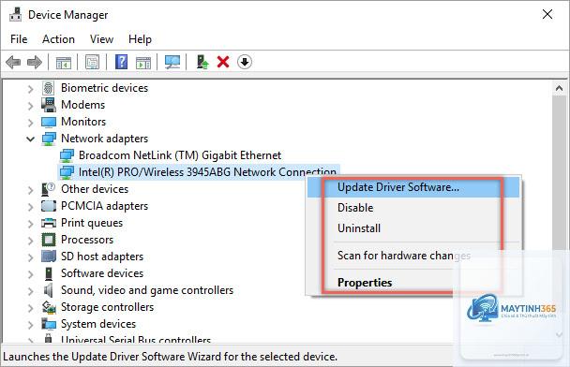Expand the System devices node

(x=31, y=325)
